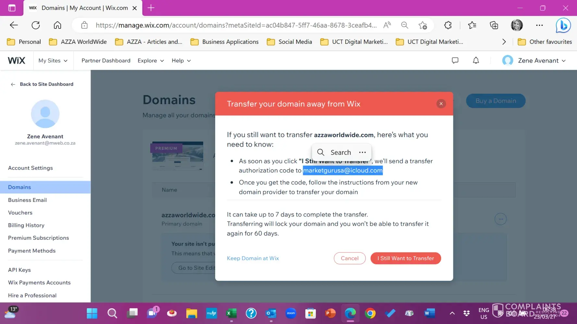Expand the Help menu

(181, 61)
